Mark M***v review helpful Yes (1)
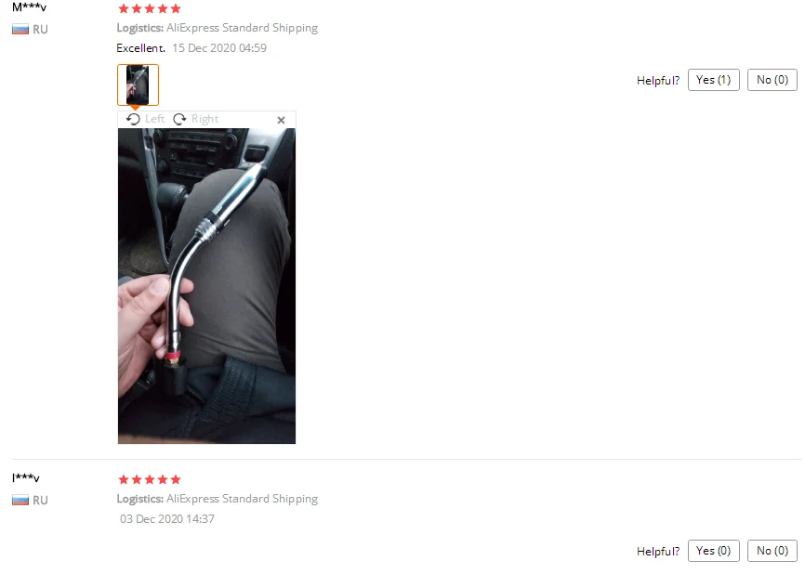805x574 pixels. [x=714, y=80]
